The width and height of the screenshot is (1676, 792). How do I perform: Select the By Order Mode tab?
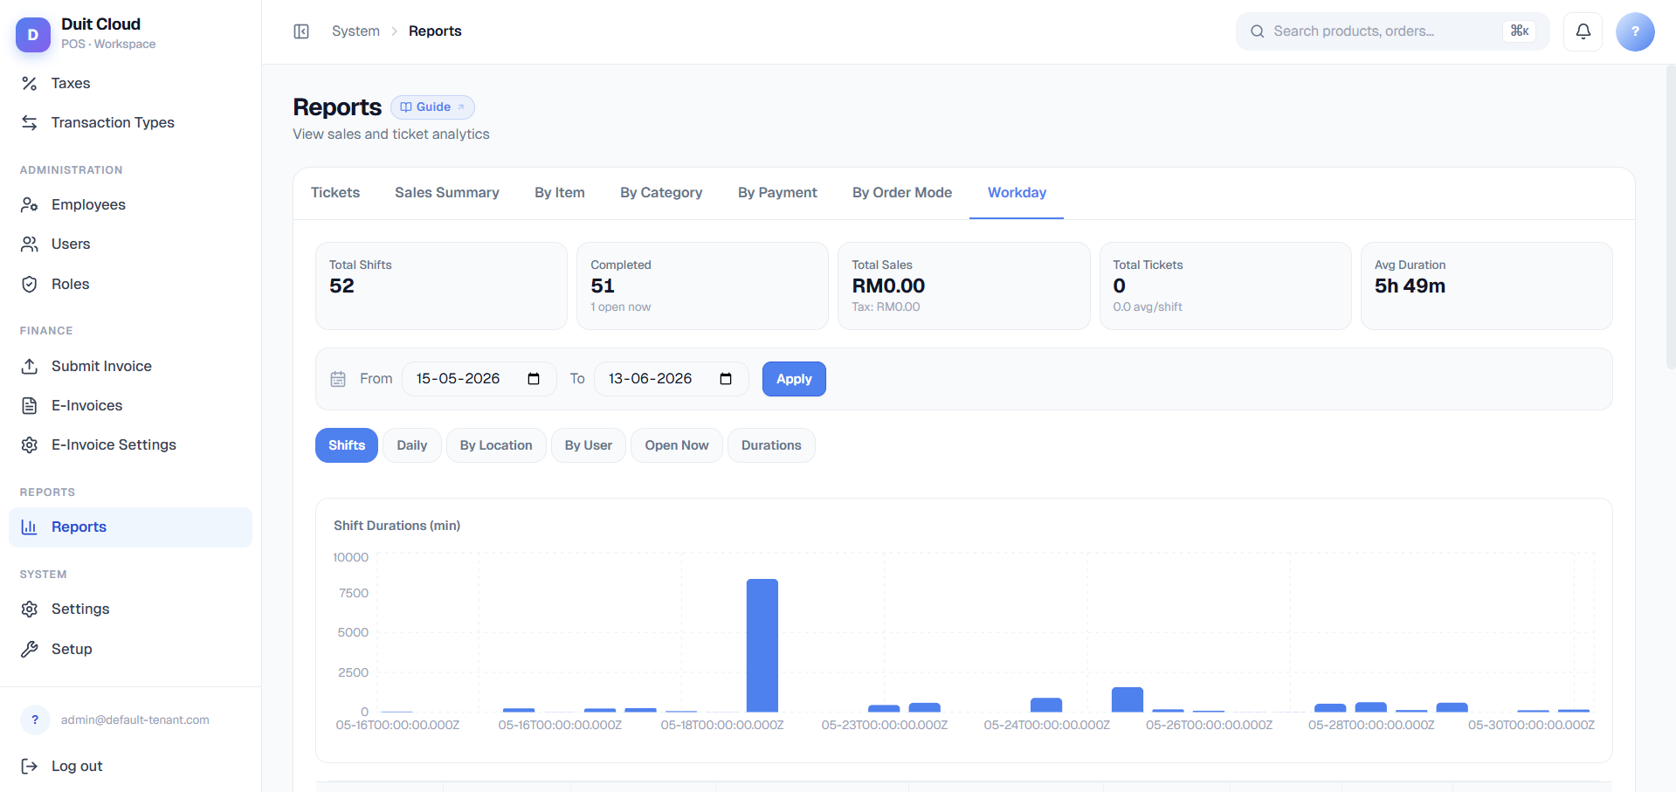[x=902, y=193]
